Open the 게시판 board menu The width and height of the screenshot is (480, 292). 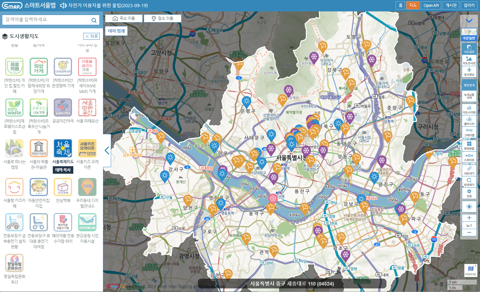[x=451, y=5]
